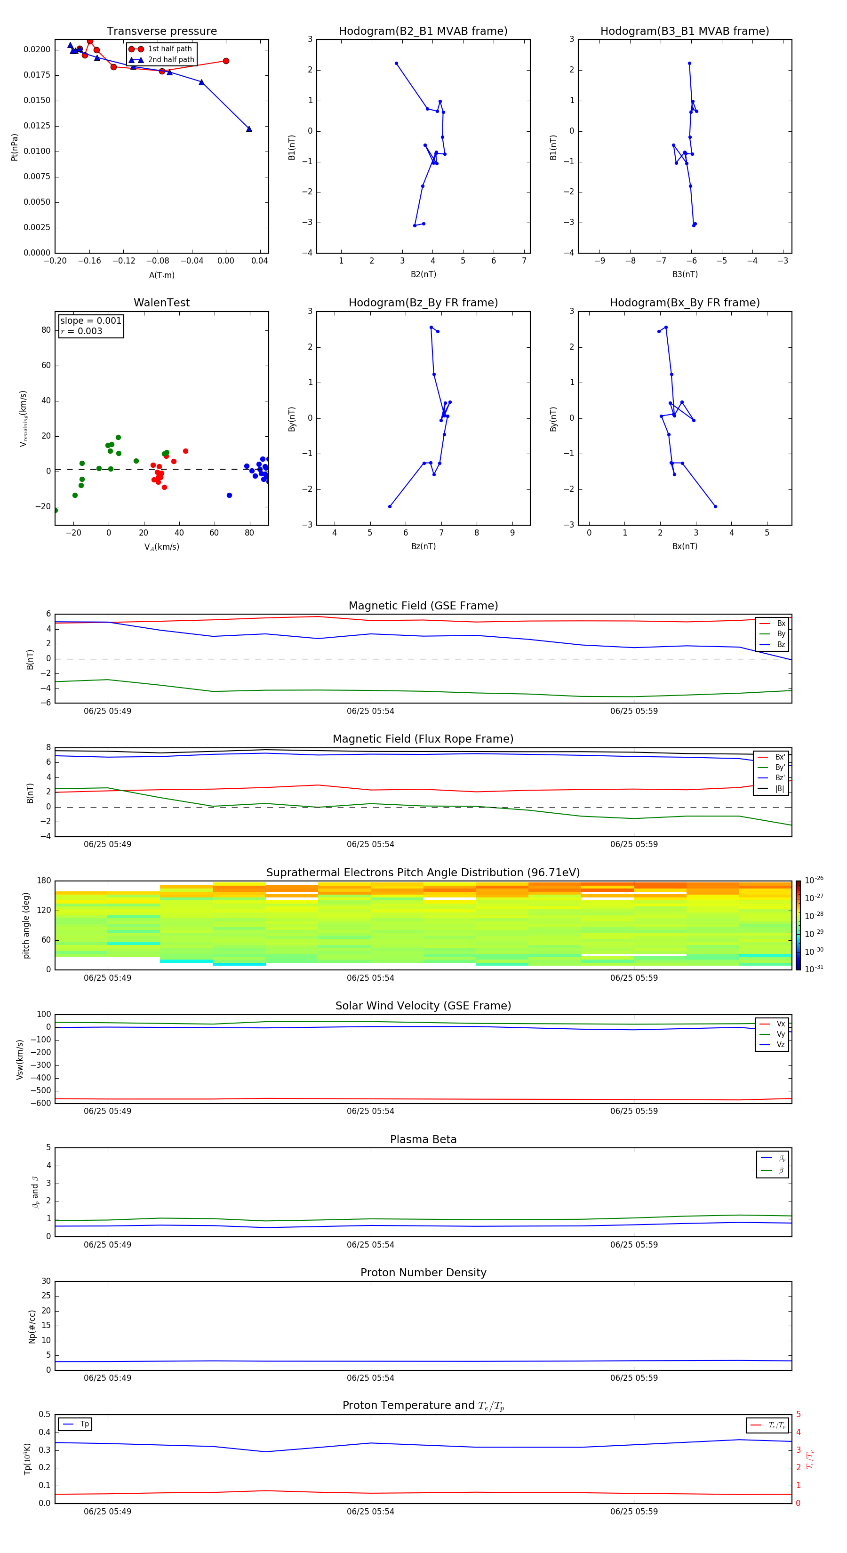Click the lowest blue triangle in Transverse pressure

tap(249, 129)
